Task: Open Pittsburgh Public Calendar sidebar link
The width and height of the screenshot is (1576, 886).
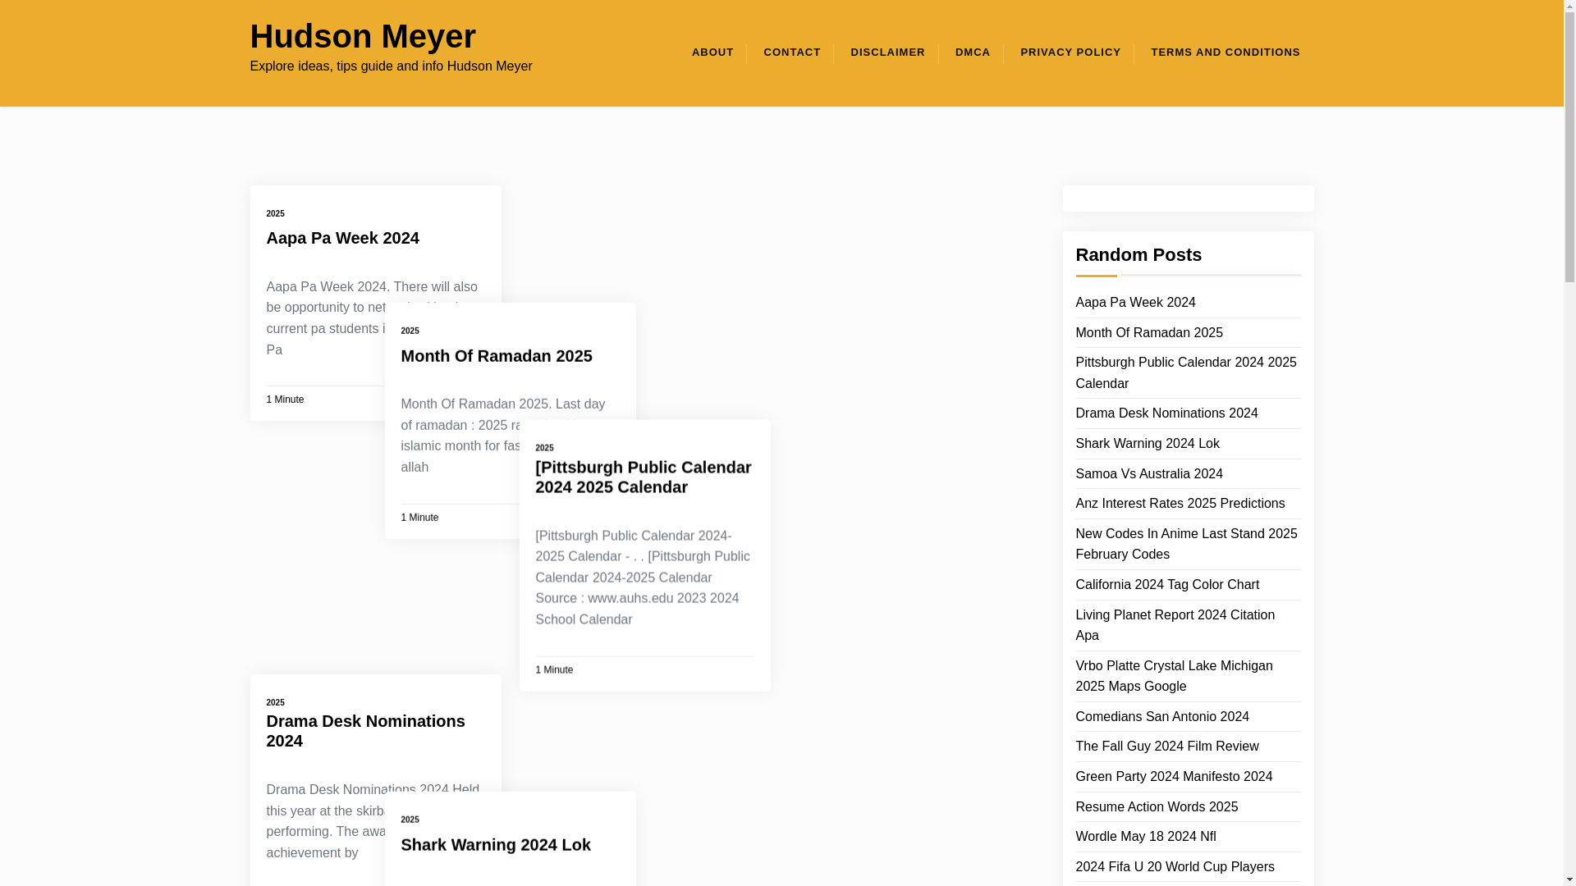Action: point(1185,373)
